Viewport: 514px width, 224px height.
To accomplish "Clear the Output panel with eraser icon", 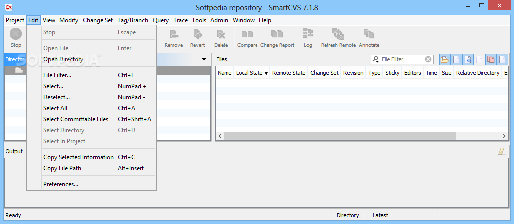I will coord(501,151).
